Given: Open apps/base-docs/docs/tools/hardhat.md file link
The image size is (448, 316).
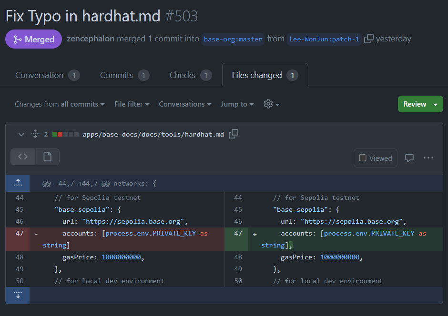Looking at the screenshot, I should point(153,134).
